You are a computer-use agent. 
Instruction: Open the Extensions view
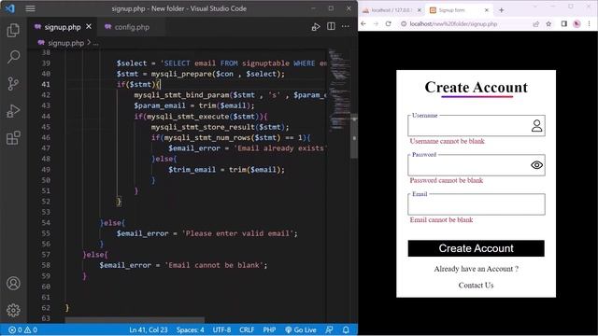(13, 138)
